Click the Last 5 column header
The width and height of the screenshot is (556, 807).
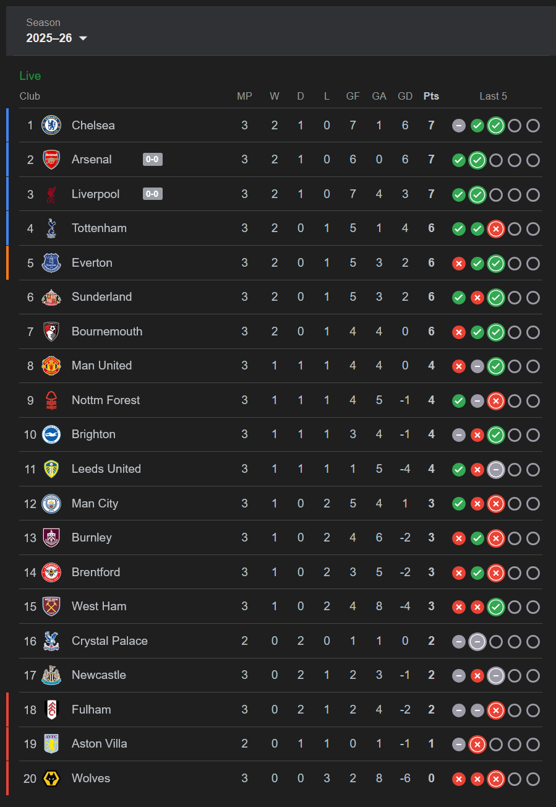tap(493, 96)
